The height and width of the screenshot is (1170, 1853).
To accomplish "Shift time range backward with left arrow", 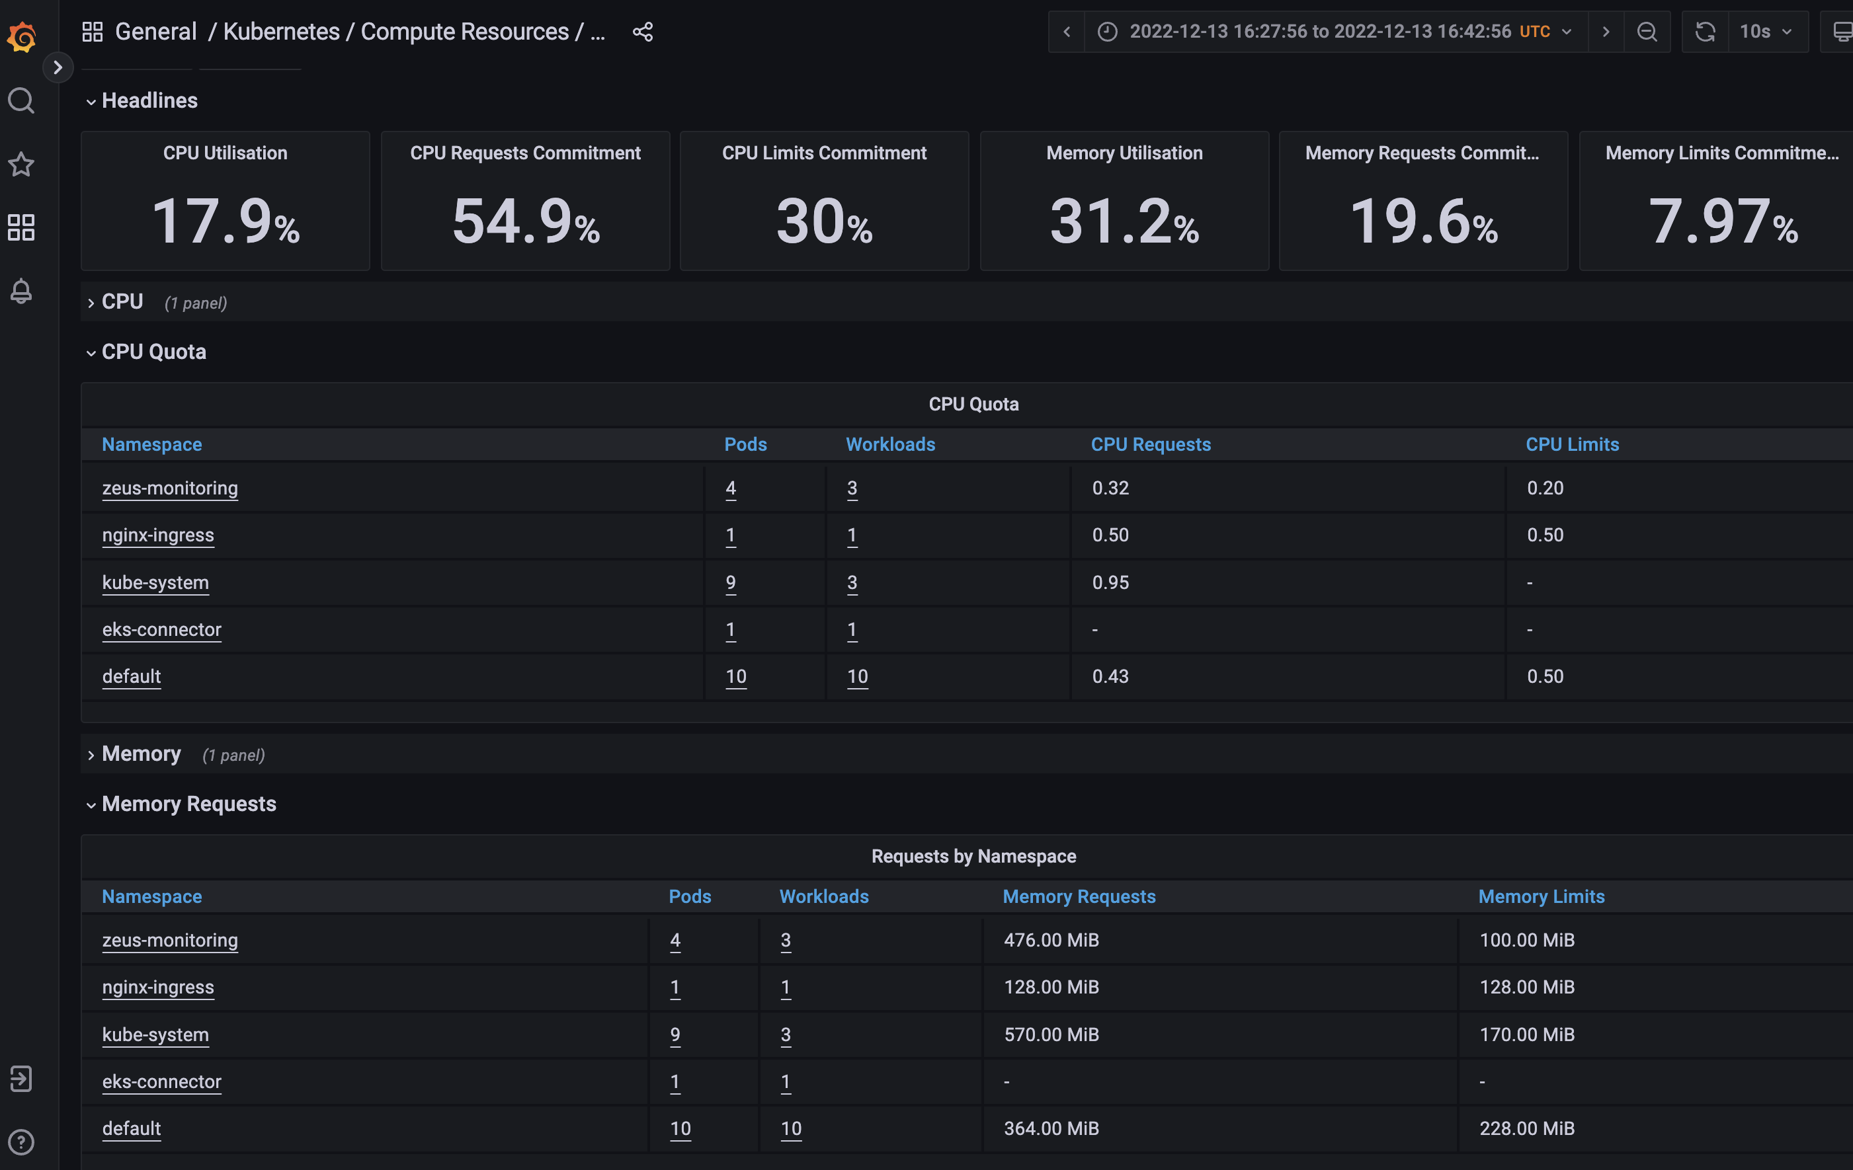I will [1067, 32].
